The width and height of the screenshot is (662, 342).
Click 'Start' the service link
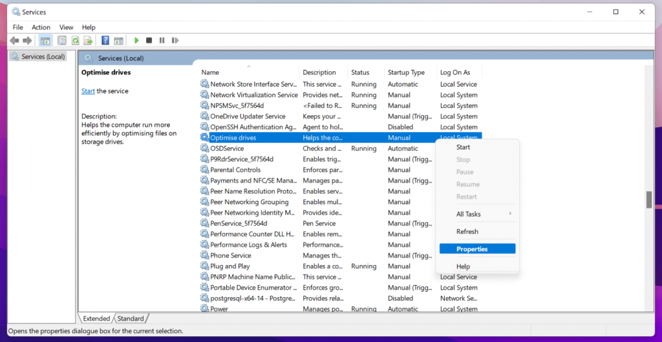[x=88, y=91]
